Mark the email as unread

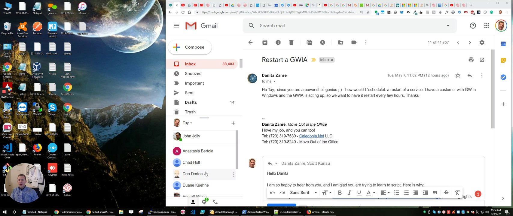coord(309,43)
